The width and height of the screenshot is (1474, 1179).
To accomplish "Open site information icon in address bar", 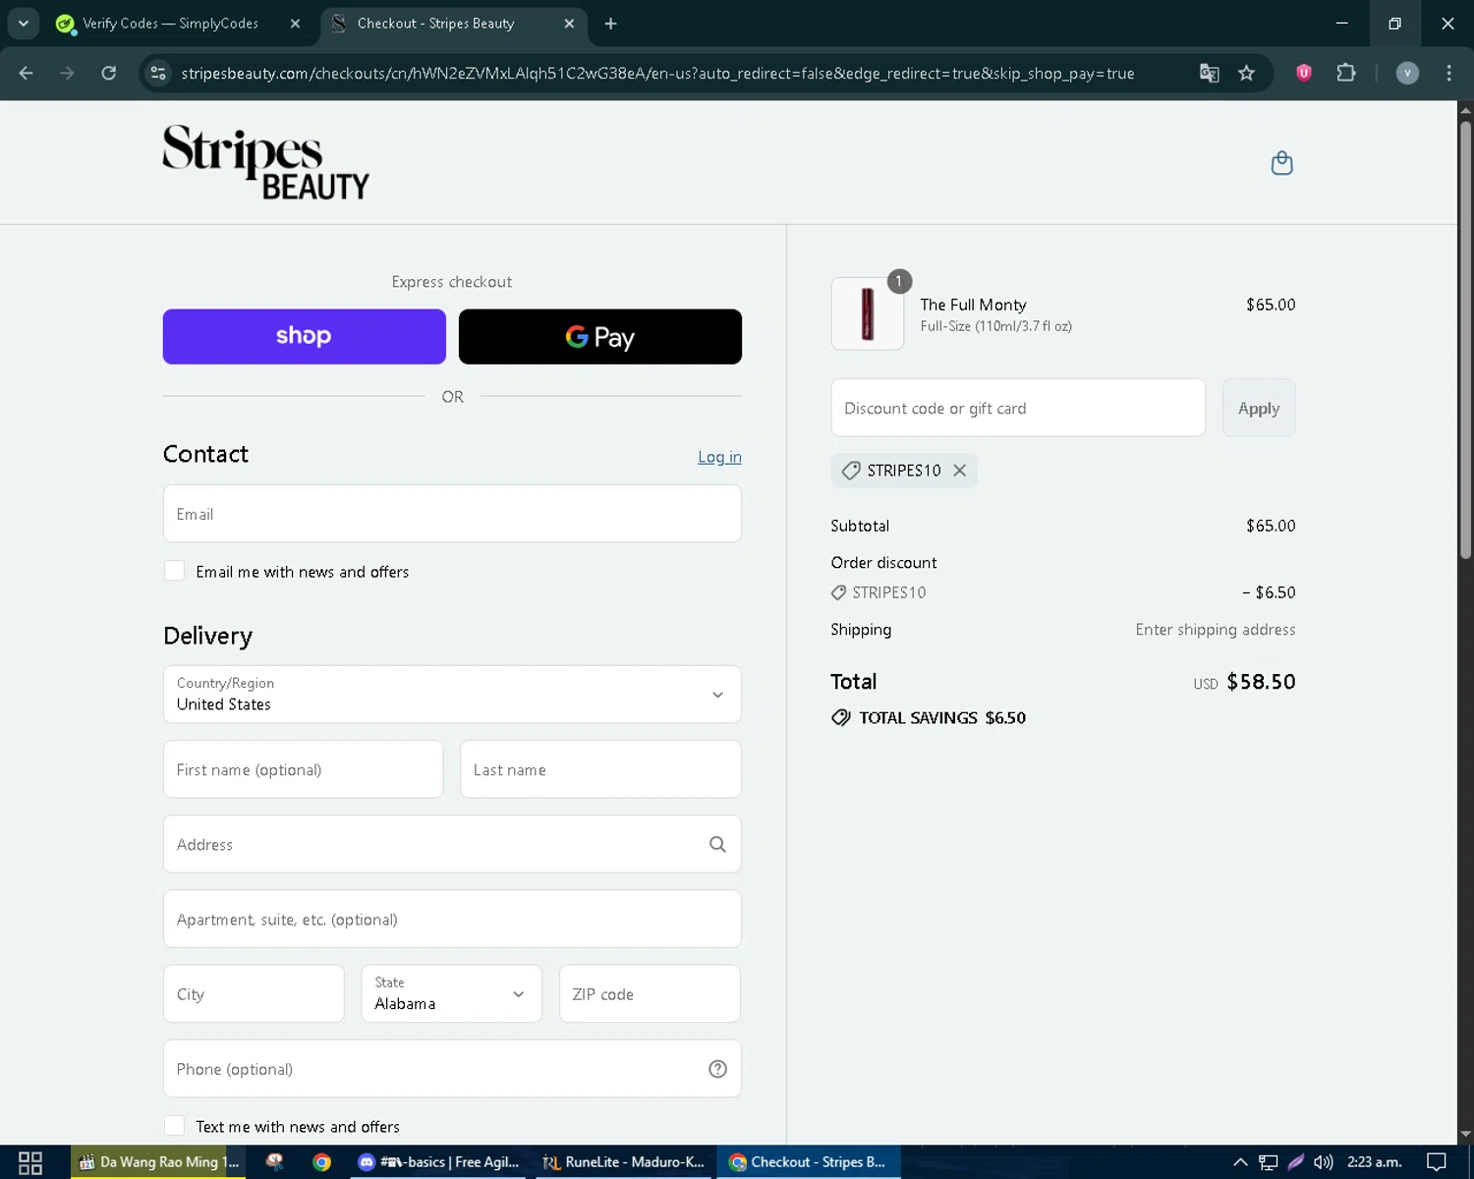I will [x=158, y=73].
